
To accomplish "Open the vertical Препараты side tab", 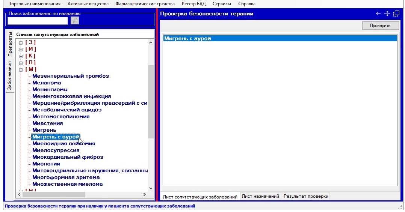I will click(x=10, y=44).
